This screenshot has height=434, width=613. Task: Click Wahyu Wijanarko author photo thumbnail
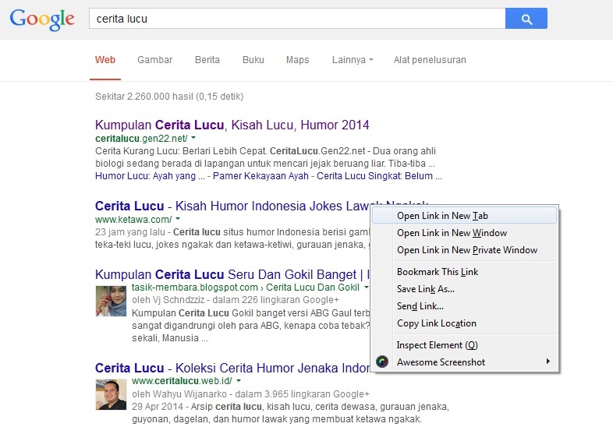pos(111,394)
